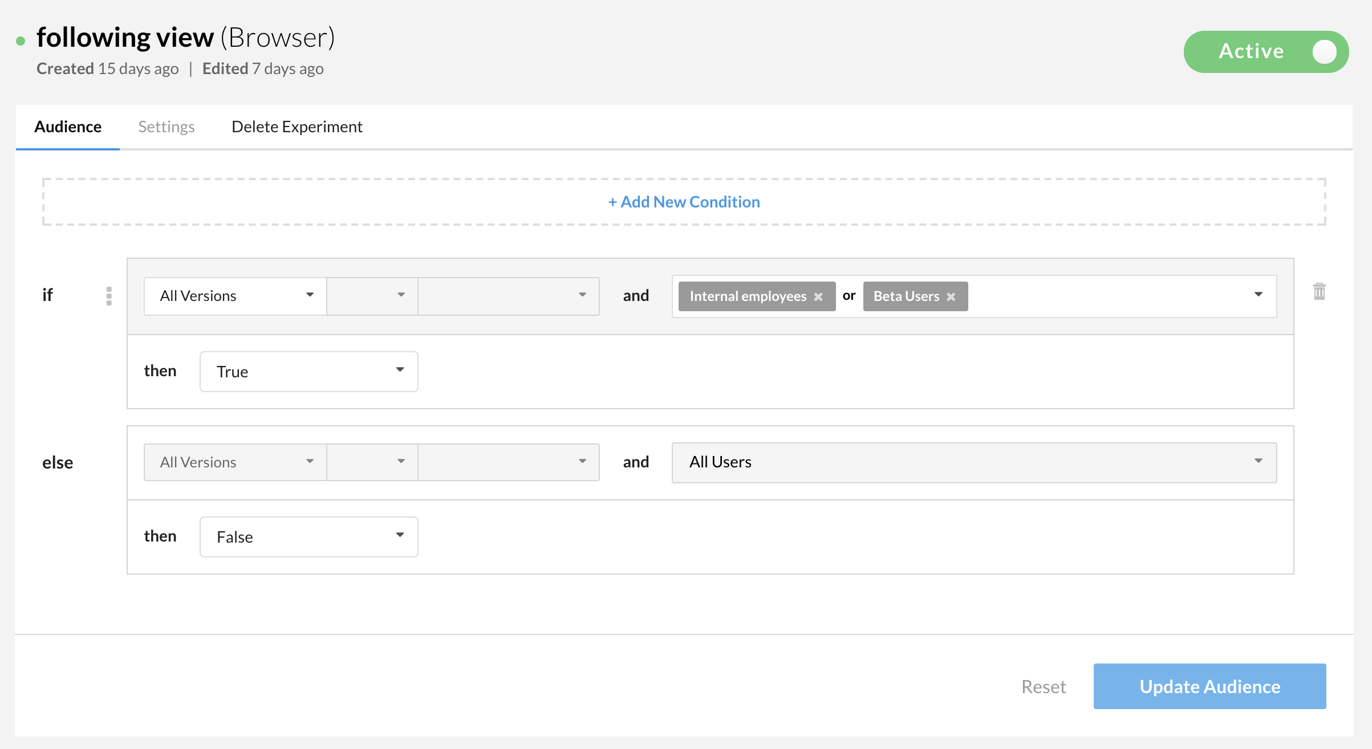
Task: Open the if-row version number dropdown
Action: [x=508, y=296]
